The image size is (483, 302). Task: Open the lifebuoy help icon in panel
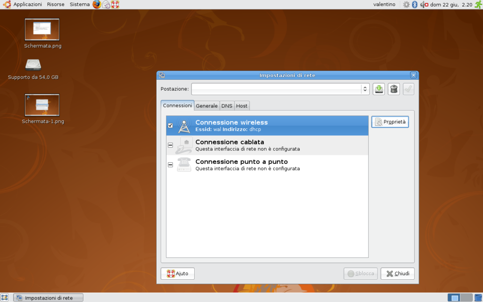pyautogui.click(x=115, y=4)
